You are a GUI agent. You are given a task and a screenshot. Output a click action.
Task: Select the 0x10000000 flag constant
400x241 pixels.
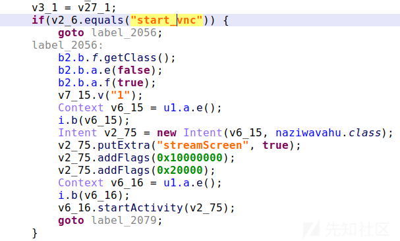(190, 157)
